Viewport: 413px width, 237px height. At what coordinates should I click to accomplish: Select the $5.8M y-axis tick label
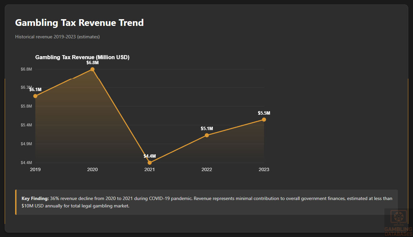tap(26, 106)
